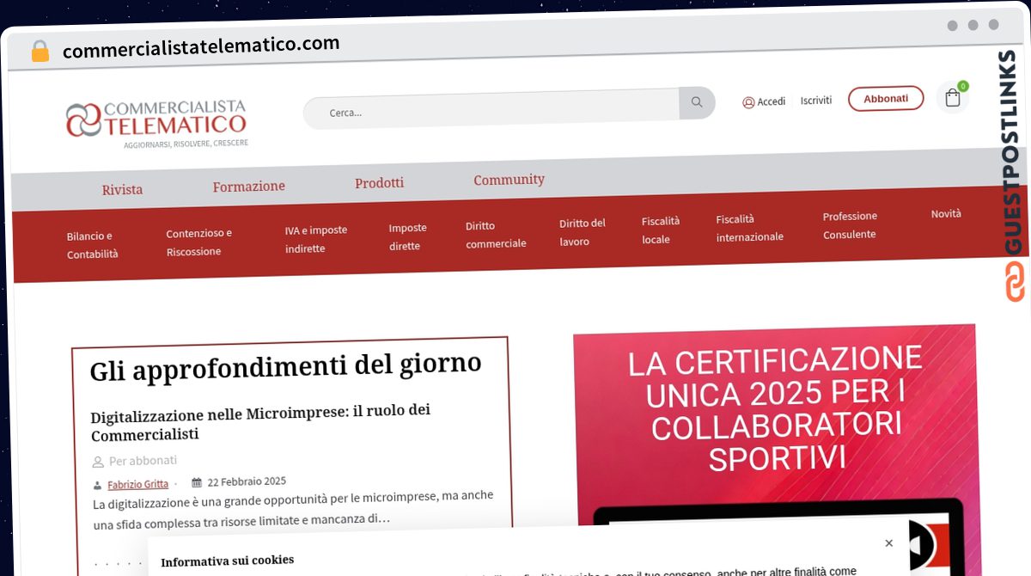Open the Community menu

pyautogui.click(x=509, y=179)
